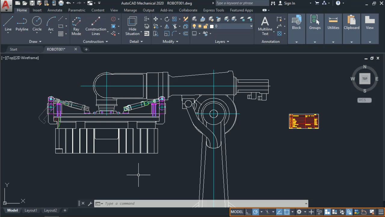The width and height of the screenshot is (385, 217).
Task: Click the keyword search field
Action: pyautogui.click(x=242, y=3)
